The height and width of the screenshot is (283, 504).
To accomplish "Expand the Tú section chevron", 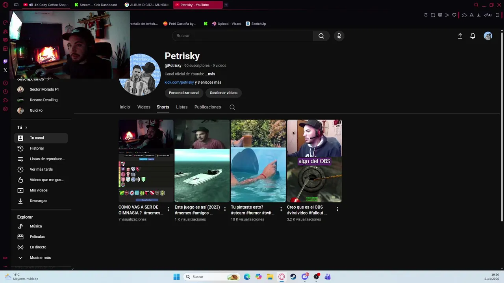I will coord(26,127).
